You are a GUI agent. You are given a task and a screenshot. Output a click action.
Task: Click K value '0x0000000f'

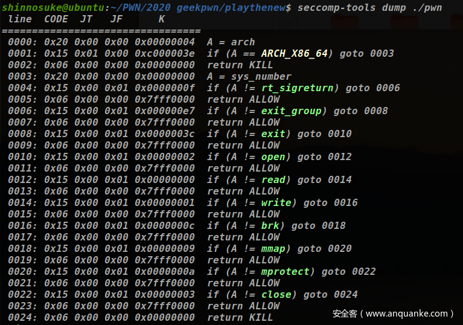pyautogui.click(x=164, y=88)
